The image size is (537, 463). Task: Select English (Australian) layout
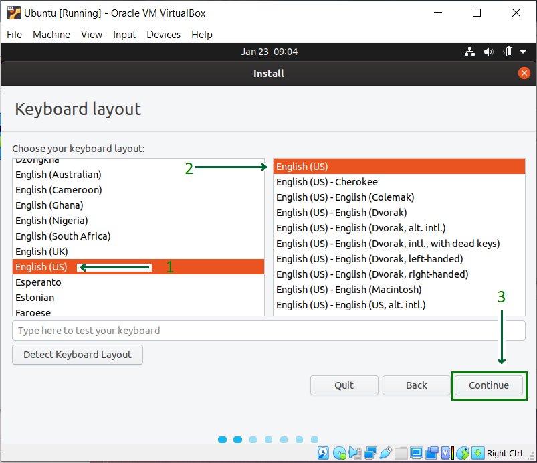point(138,175)
